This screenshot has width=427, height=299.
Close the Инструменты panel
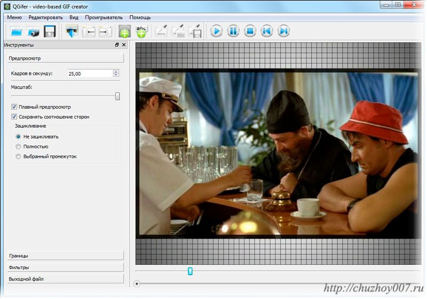[124, 45]
